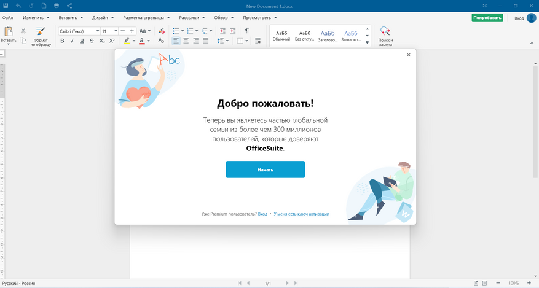Screen dimensions: 539x288
Task: Toggle Subscript formatting
Action: click(102, 41)
